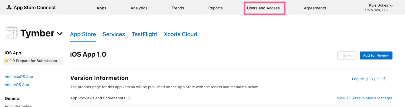405x107 pixels.
Task: Click the Tymber app placeholder icon
Action: pyautogui.click(x=11, y=33)
